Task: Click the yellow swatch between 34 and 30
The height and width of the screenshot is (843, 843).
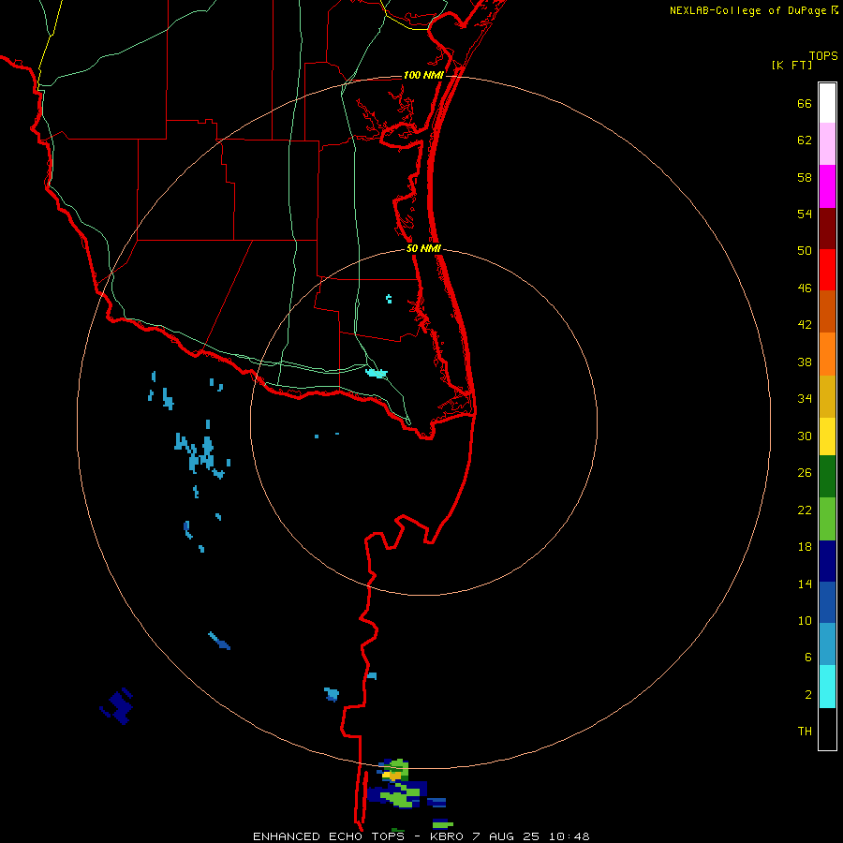Action: (x=827, y=436)
